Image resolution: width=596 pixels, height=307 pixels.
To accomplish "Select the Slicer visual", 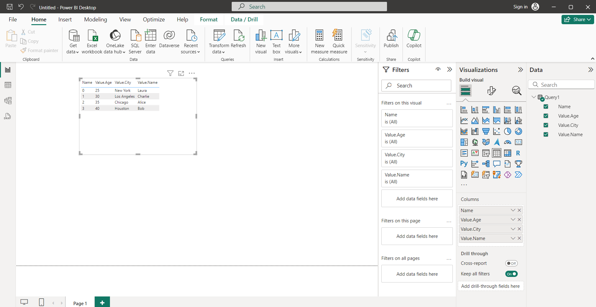I will click(486, 153).
